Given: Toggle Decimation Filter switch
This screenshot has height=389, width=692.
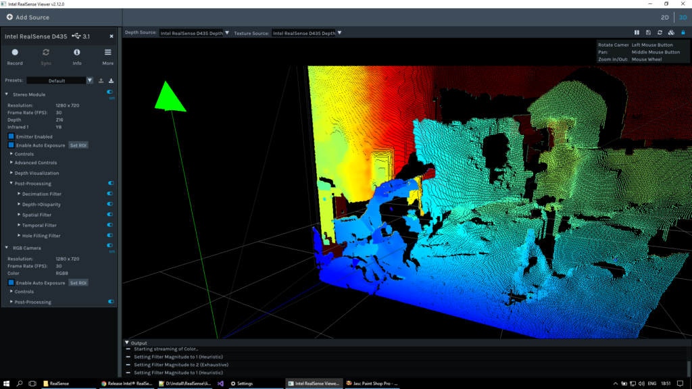Looking at the screenshot, I should click(x=110, y=194).
